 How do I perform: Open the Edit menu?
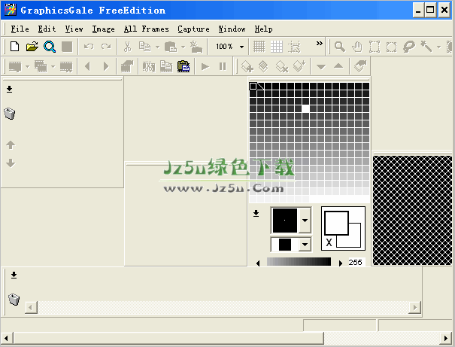coord(47,29)
